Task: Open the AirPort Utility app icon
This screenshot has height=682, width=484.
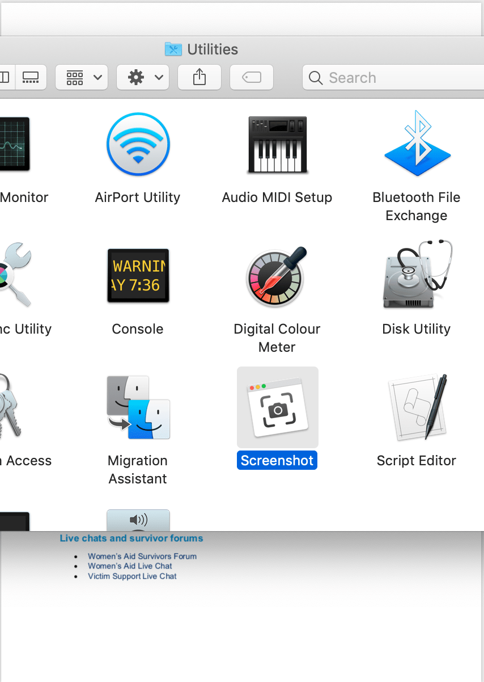Action: point(138,144)
